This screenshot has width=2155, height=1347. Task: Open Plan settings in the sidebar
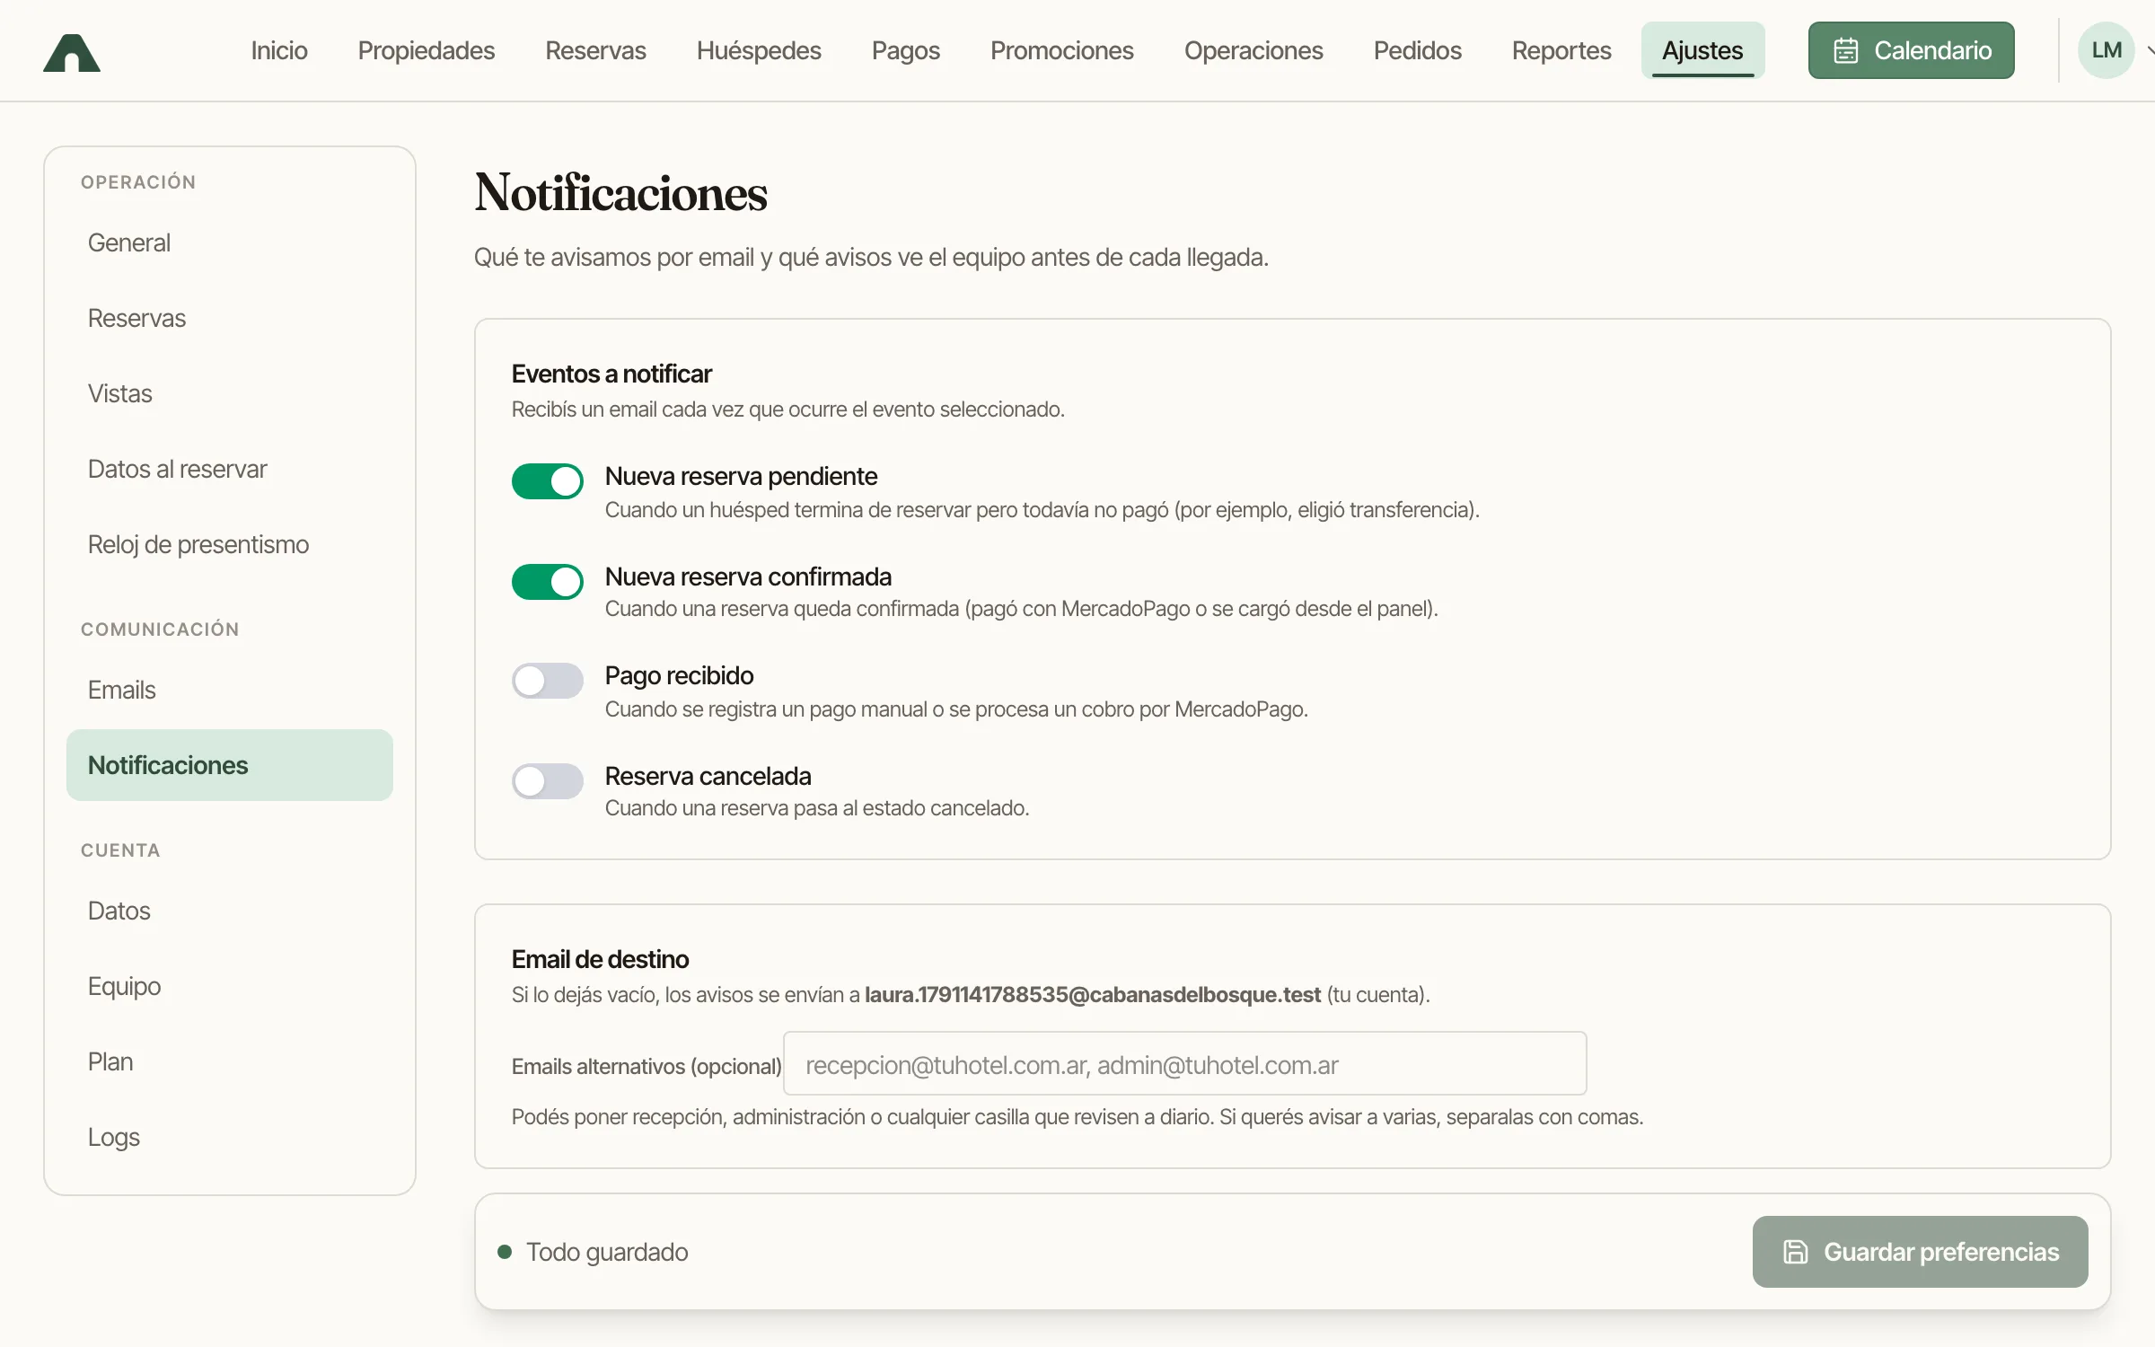(230, 1061)
